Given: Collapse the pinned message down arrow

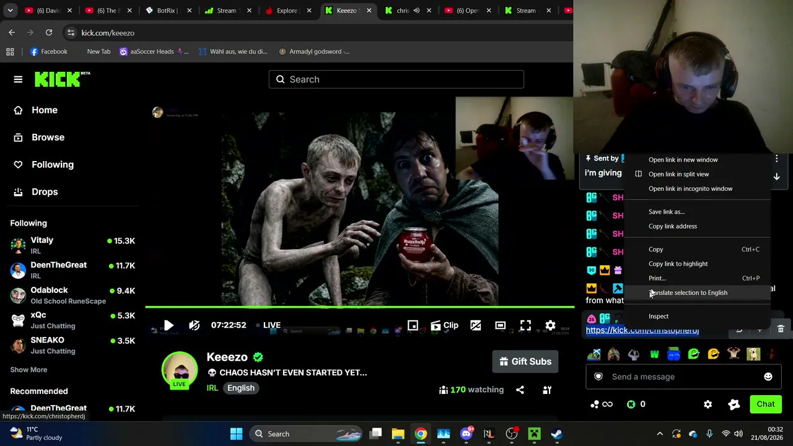Looking at the screenshot, I should click(776, 177).
